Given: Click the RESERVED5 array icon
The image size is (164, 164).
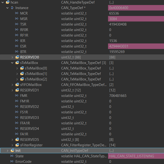Looking at the screenshot, I should coord(17,139).
